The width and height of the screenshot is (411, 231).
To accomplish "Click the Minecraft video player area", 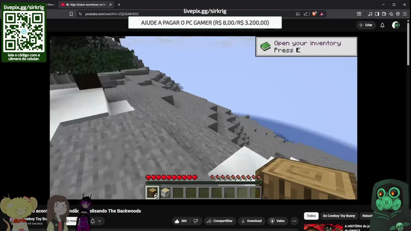I will [203, 118].
